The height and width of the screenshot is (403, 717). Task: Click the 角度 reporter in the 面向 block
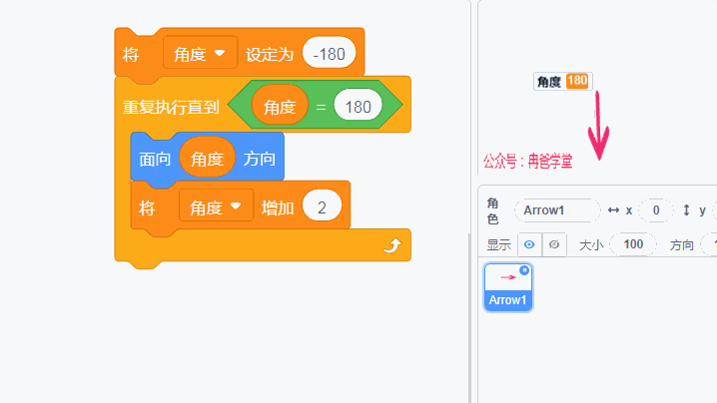pos(207,158)
